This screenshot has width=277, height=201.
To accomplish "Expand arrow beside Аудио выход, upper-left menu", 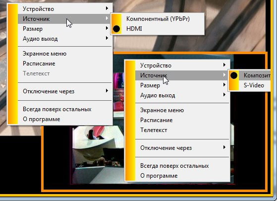I will click(x=107, y=38).
